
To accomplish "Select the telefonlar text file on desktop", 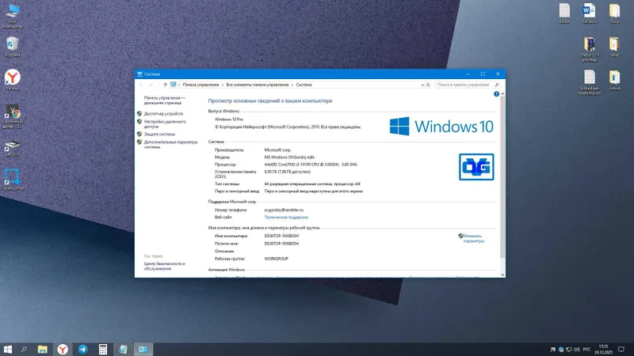I will tap(590, 82).
